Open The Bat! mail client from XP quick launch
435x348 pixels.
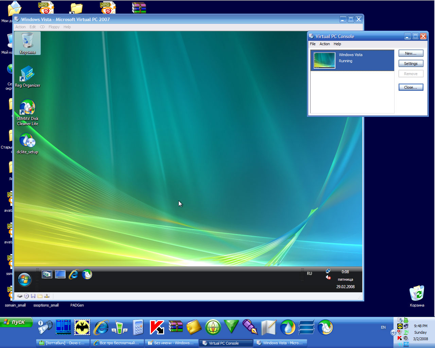[82, 328]
